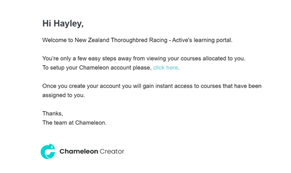Click the word "Active's" in the welcome line
The width and height of the screenshot is (291, 173).
click(182, 40)
